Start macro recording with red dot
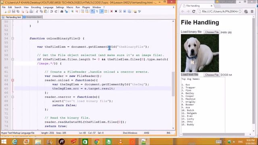This screenshot has height=145, width=258. (112, 11)
